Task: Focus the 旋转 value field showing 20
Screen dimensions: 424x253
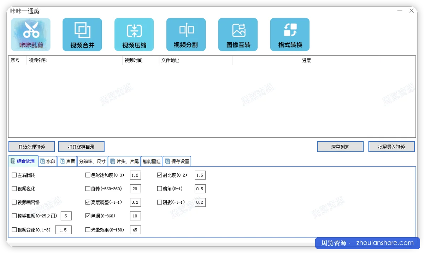Action: pyautogui.click(x=135, y=189)
